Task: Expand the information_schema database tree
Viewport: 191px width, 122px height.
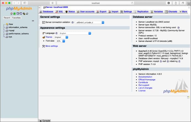Action: [4, 27]
